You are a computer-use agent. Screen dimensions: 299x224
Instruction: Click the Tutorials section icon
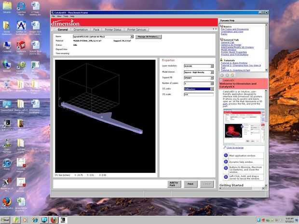point(221,60)
